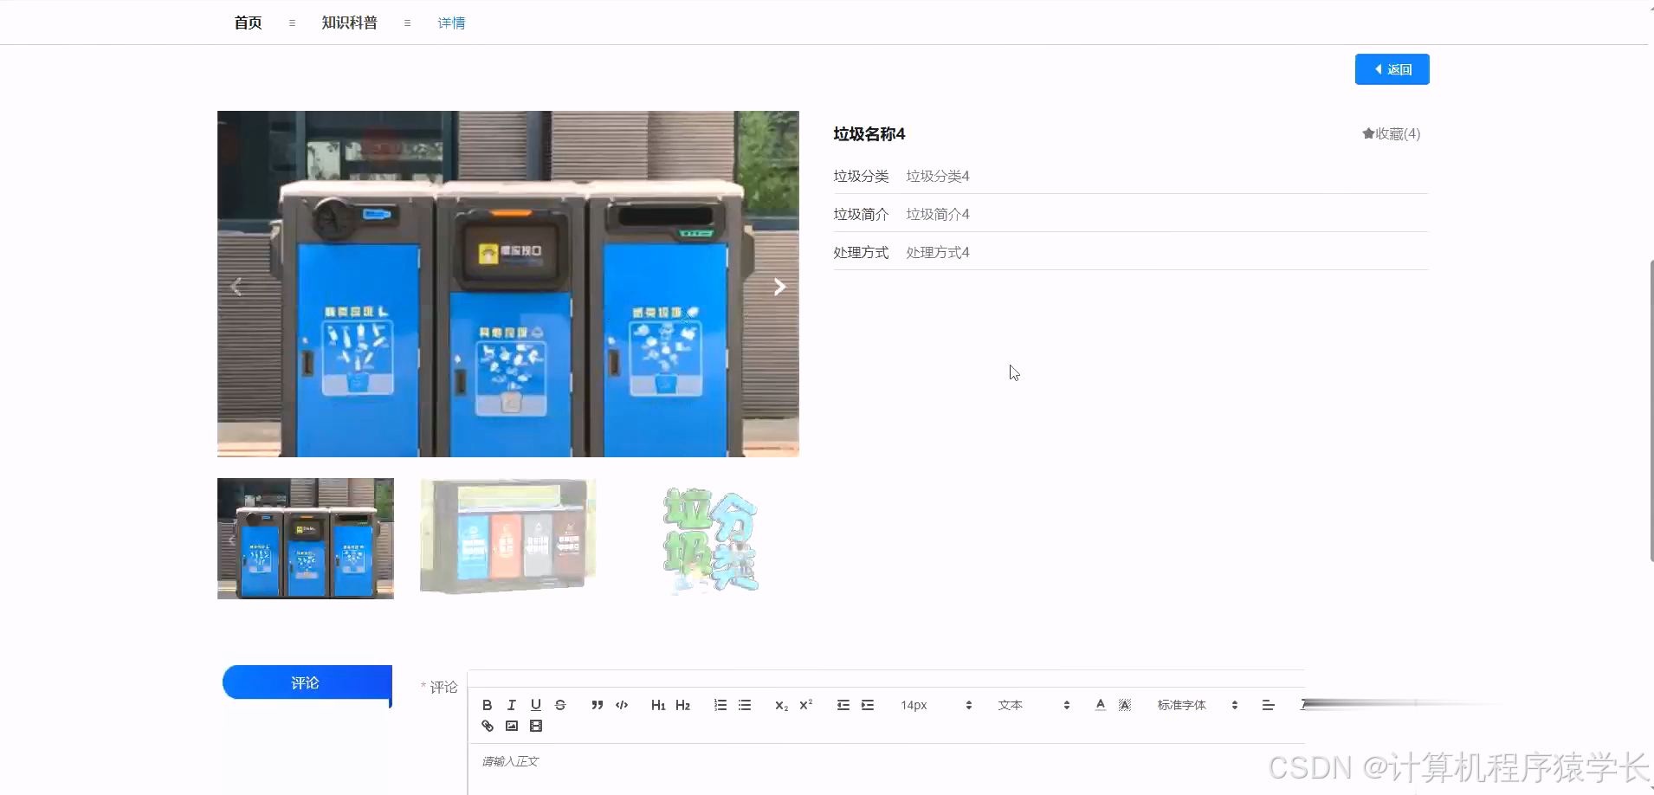Insert a hyperlink
1654x795 pixels.
pyautogui.click(x=487, y=726)
